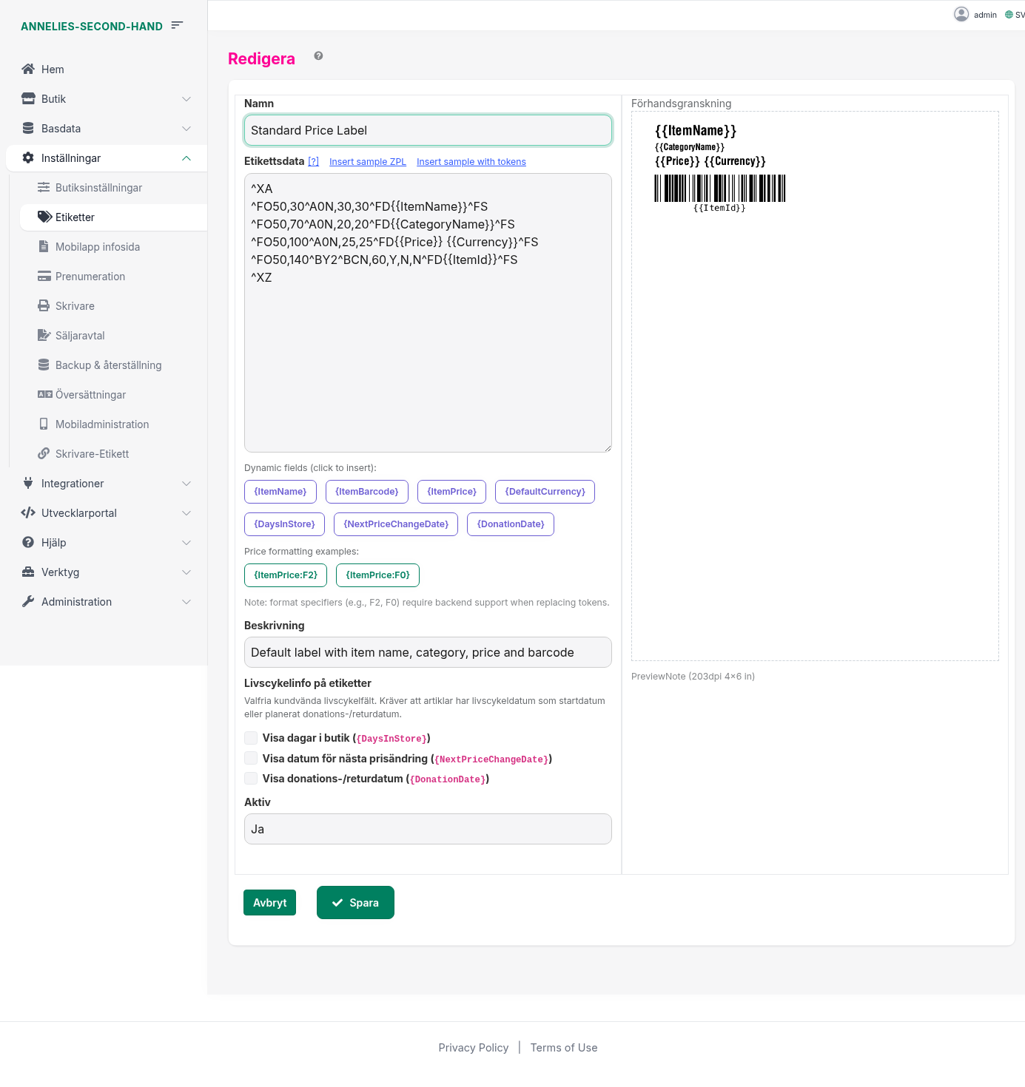Viewport: 1025px width, 1087px height.
Task: Open Hem via the house icon
Action: (28, 69)
